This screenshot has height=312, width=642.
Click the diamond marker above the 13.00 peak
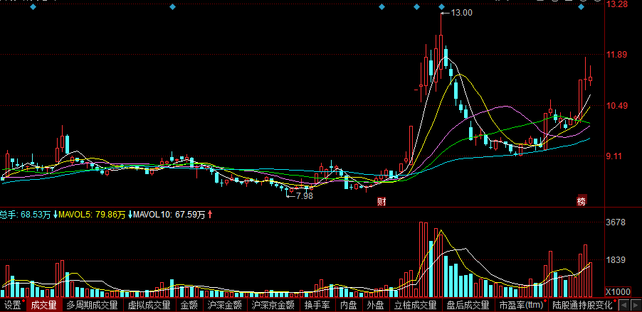[x=441, y=7]
